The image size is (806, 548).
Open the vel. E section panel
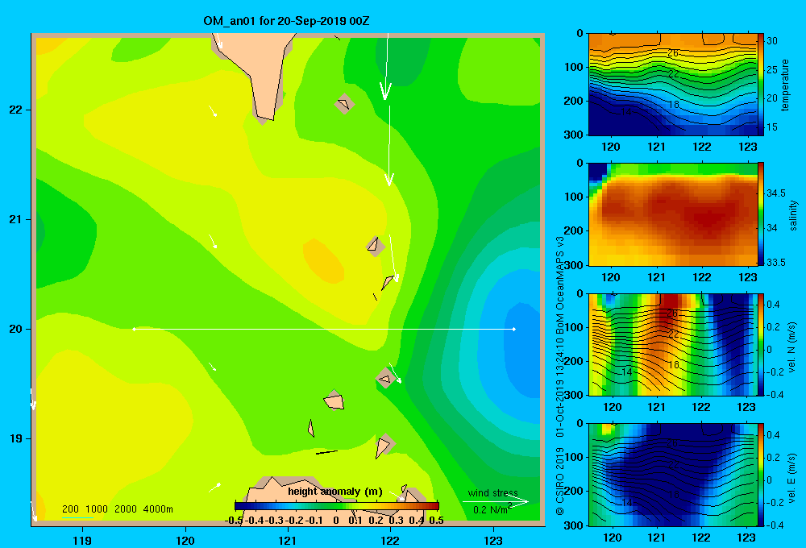click(x=673, y=475)
